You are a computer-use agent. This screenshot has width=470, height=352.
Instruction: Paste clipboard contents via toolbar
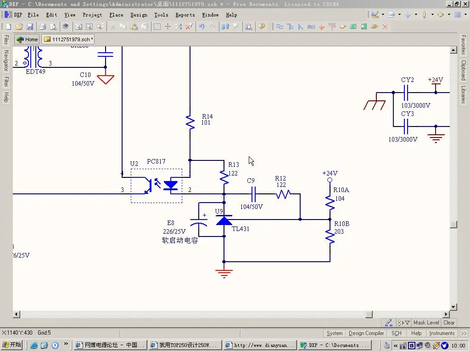click(134, 27)
